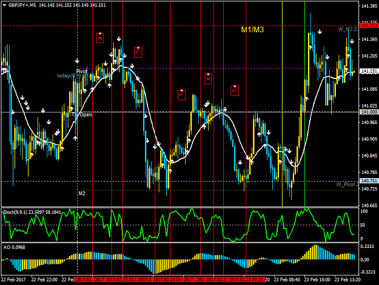Image resolution: width=379 pixels, height=285 pixels.
Task: Click the 141.205 price axis label
Action: click(369, 56)
